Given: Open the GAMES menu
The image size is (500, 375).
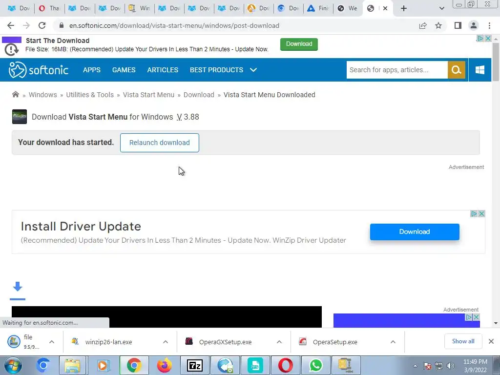Looking at the screenshot, I should coord(124,70).
